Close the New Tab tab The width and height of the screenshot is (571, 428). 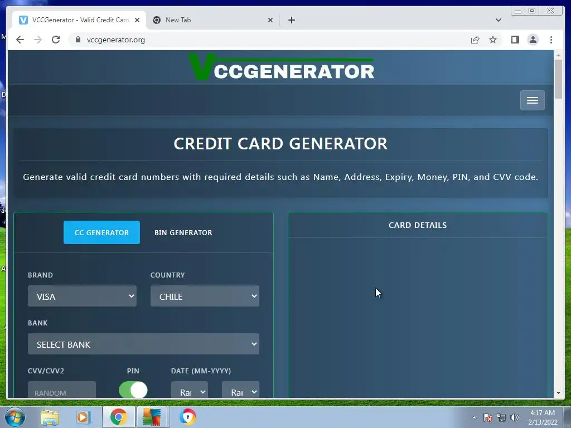[x=270, y=20]
